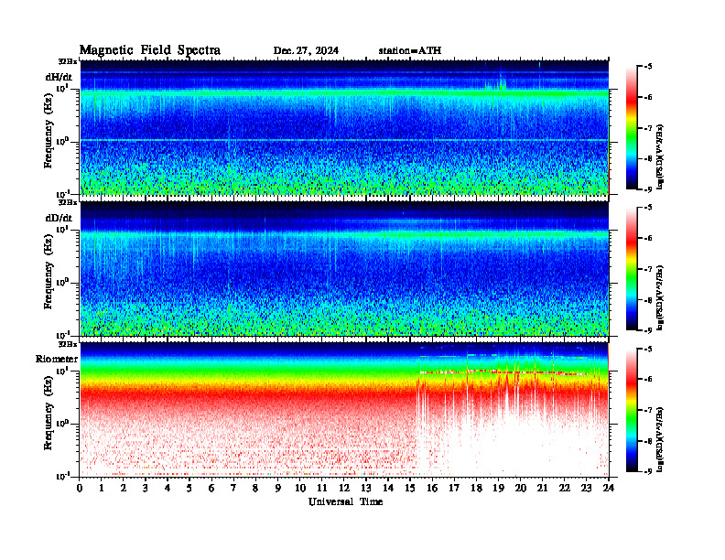
Task: Click the "11" hour tick label
Action: [x=322, y=488]
